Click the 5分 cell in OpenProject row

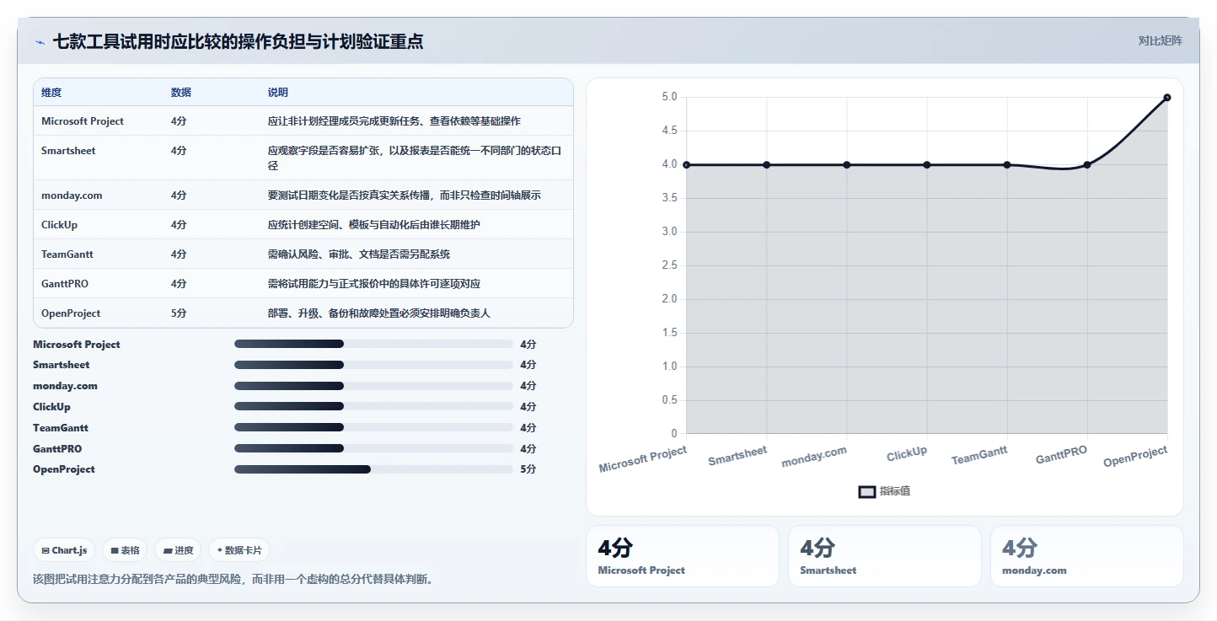point(179,313)
